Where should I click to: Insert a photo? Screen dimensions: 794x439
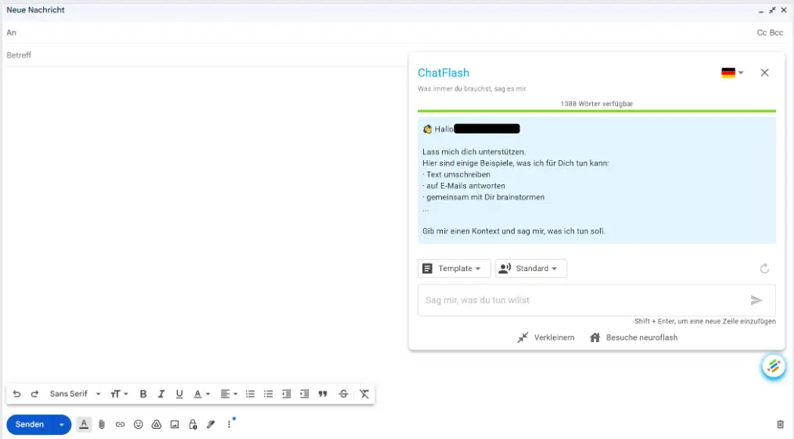pos(174,424)
